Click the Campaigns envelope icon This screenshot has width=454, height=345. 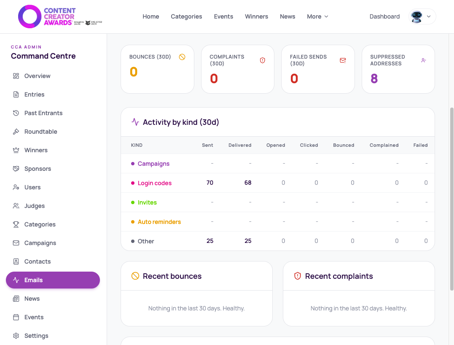click(16, 243)
